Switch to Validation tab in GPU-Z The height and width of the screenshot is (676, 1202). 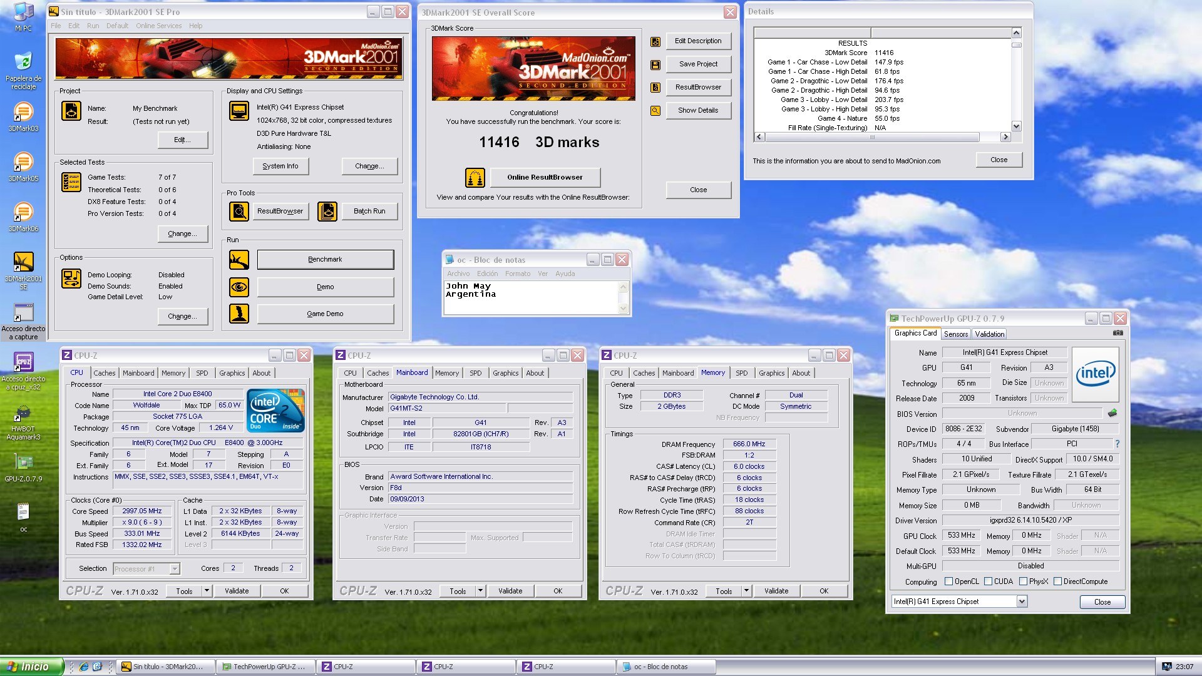(x=989, y=334)
